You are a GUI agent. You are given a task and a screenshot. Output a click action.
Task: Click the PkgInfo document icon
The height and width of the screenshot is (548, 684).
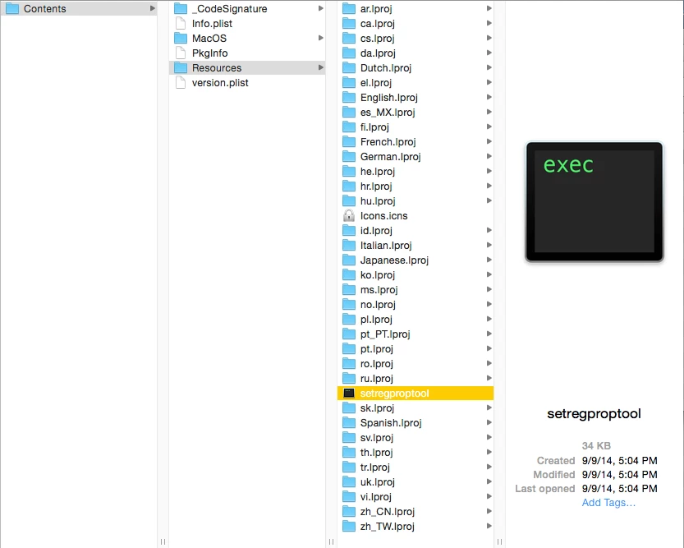click(x=181, y=53)
